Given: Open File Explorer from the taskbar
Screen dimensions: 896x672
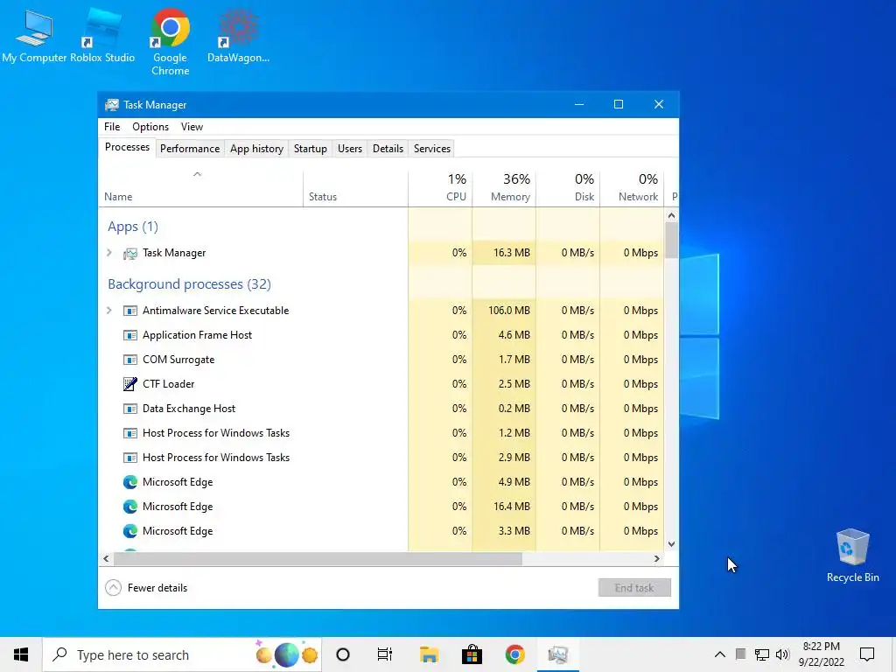Looking at the screenshot, I should pyautogui.click(x=429, y=654).
